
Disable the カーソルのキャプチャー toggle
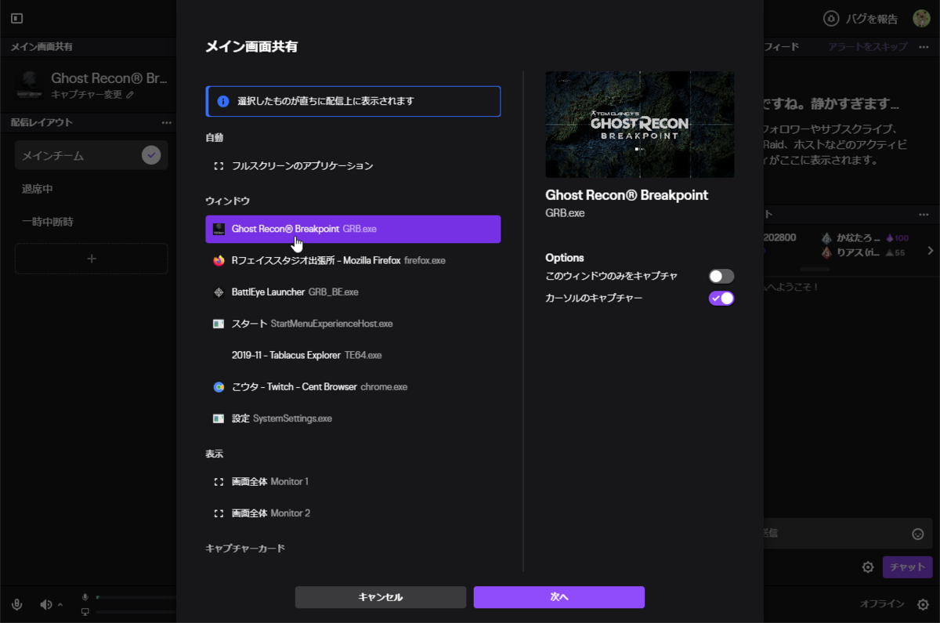coord(721,298)
